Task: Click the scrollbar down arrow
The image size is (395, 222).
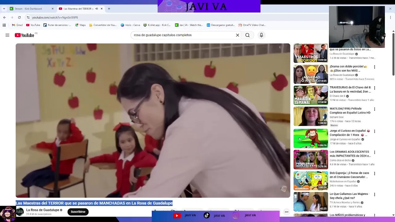Action: [x=393, y=215]
